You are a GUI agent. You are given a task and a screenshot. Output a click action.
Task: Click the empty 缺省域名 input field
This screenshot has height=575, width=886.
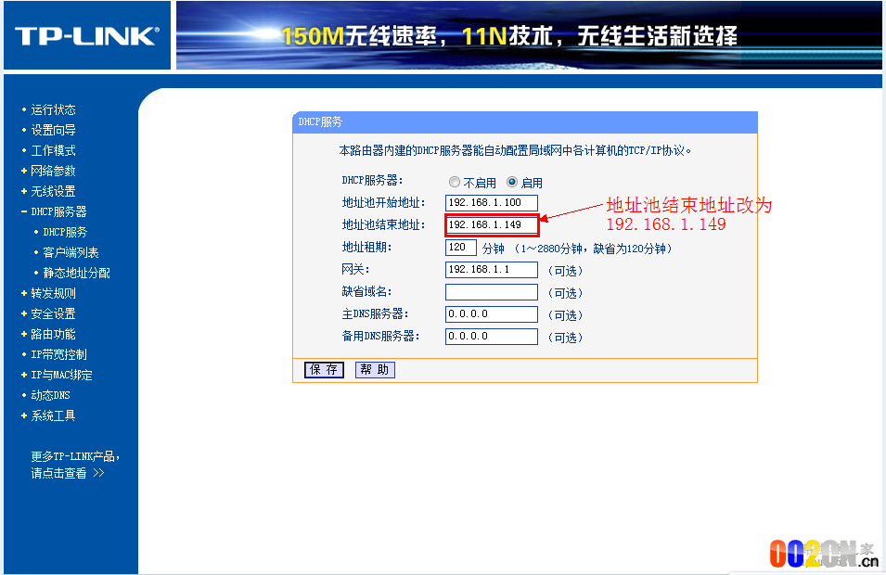point(491,292)
